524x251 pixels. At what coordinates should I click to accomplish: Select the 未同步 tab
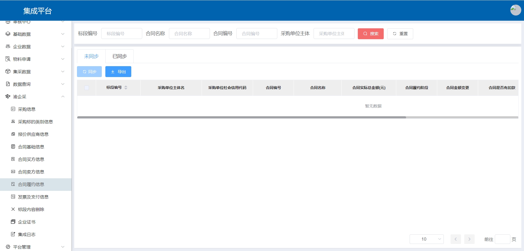point(91,56)
